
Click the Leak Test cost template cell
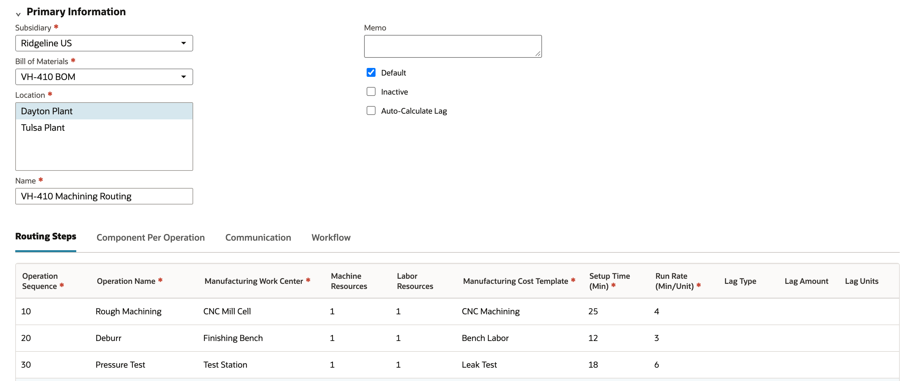click(479, 365)
